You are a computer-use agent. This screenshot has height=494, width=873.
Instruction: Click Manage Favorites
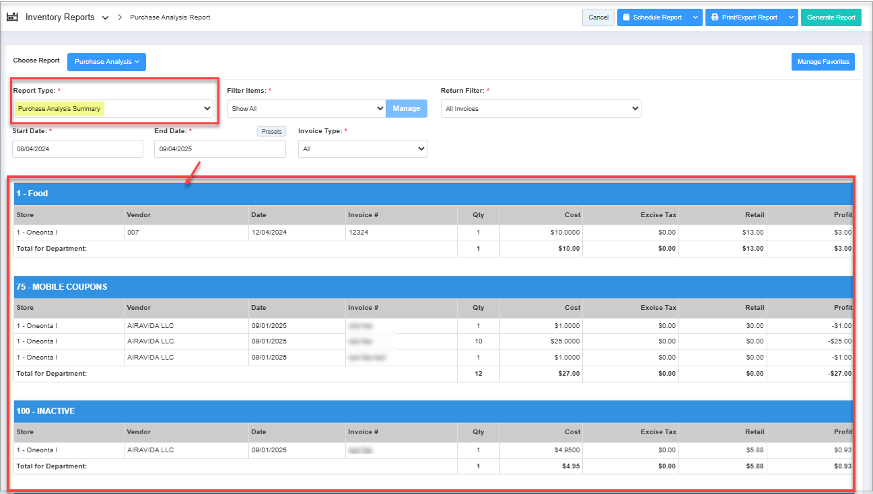823,62
